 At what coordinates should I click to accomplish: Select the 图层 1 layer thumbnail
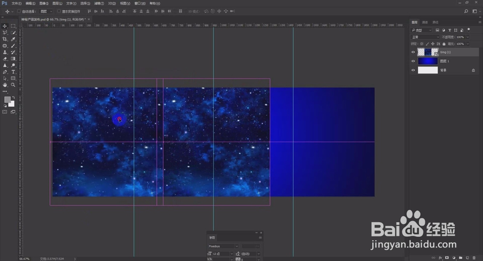pos(427,61)
